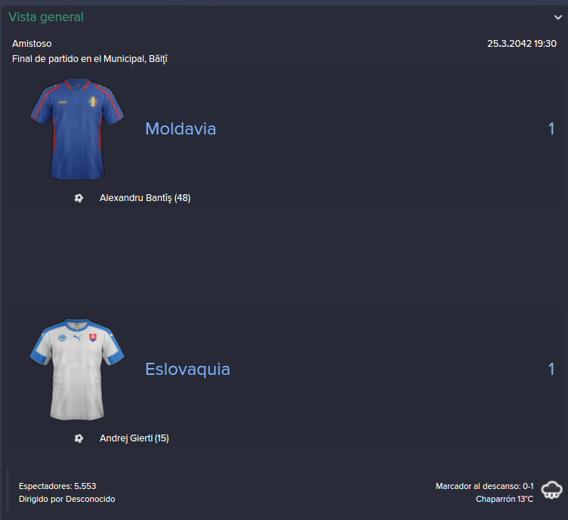The image size is (568, 520).
Task: Click the Vista general panel title
Action: [46, 17]
